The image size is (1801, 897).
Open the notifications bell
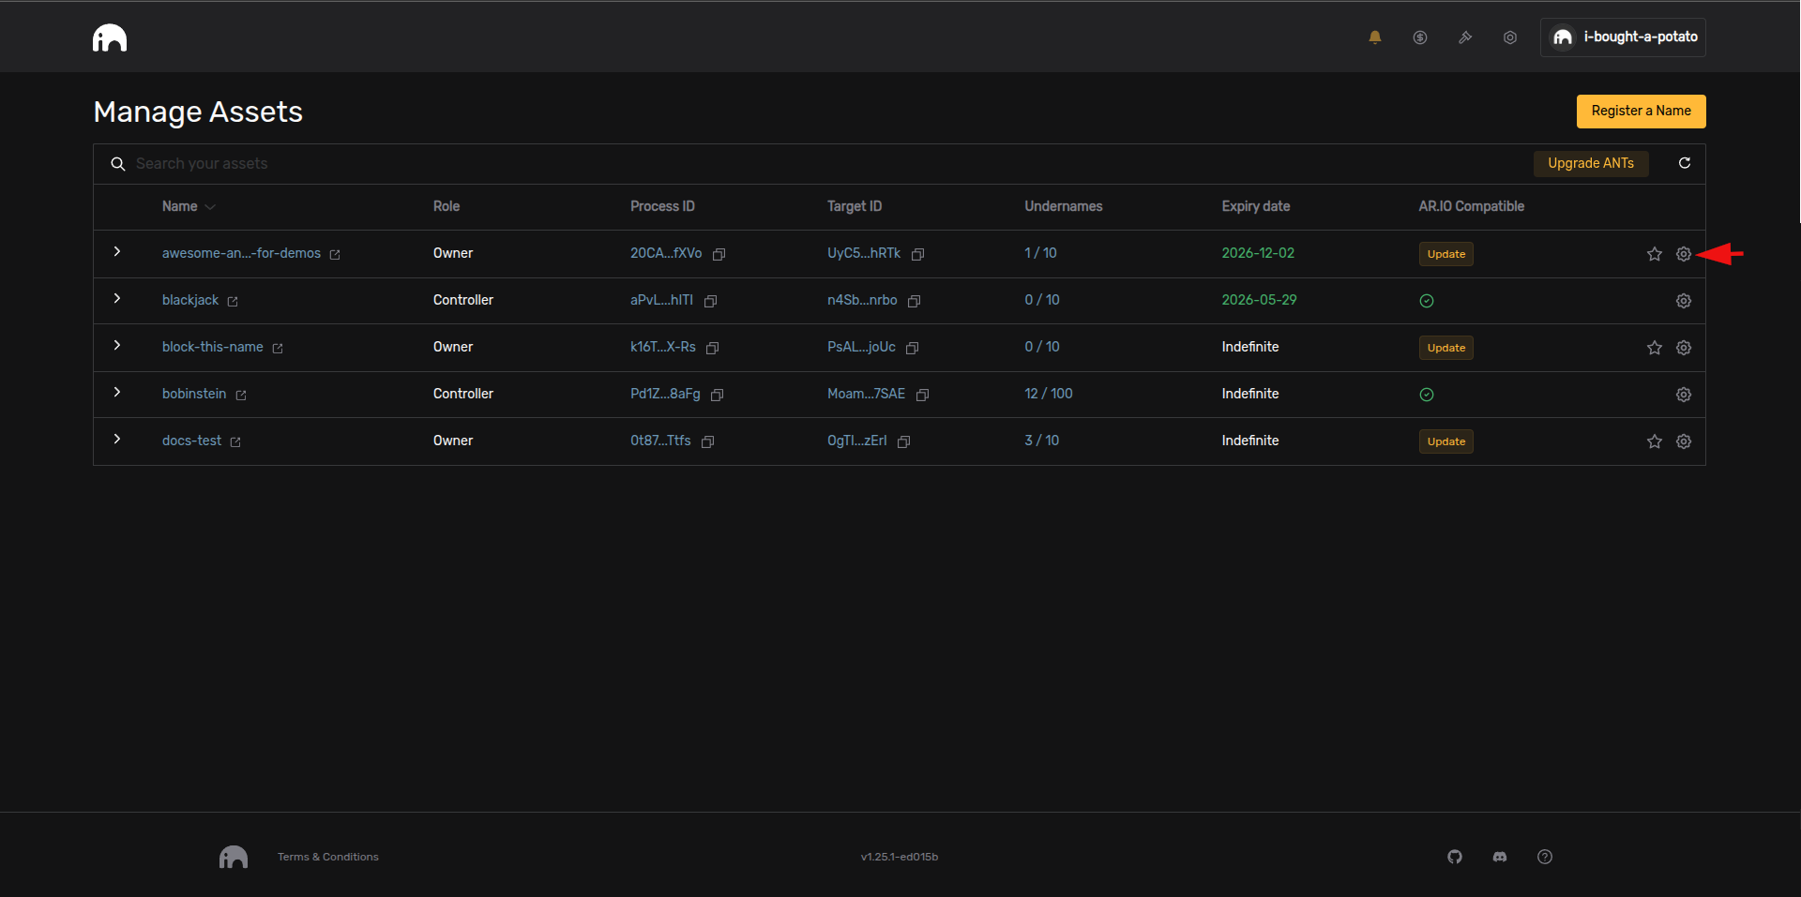[1374, 37]
